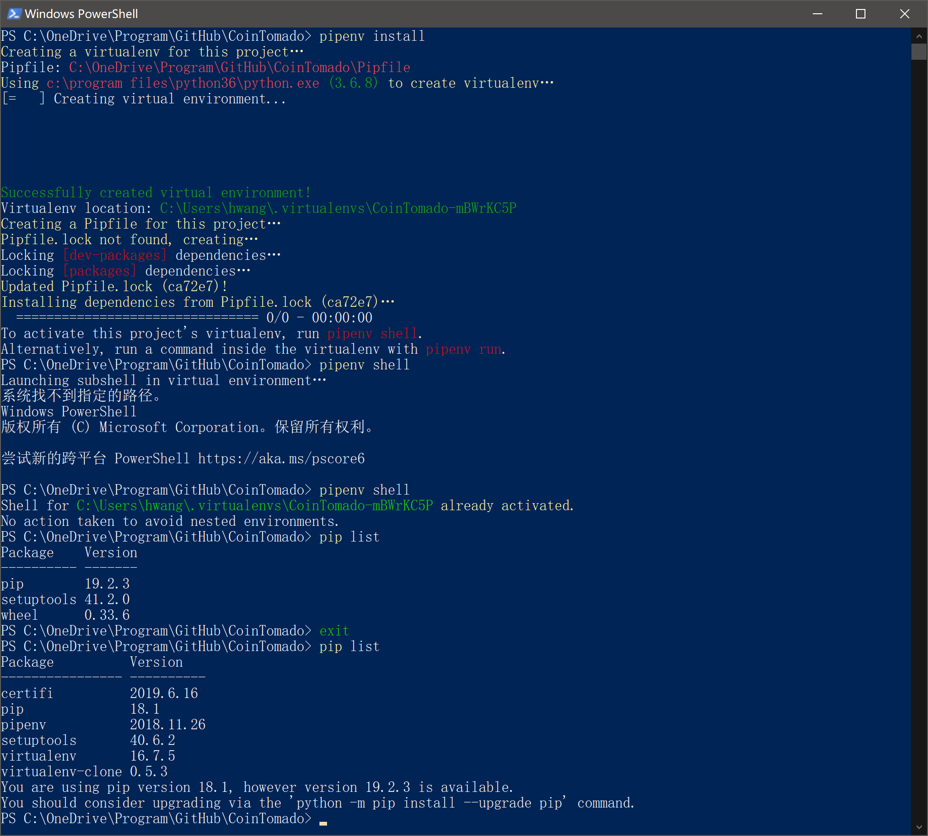This screenshot has width=928, height=836.
Task: Minimize the PowerShell window
Action: point(817,14)
